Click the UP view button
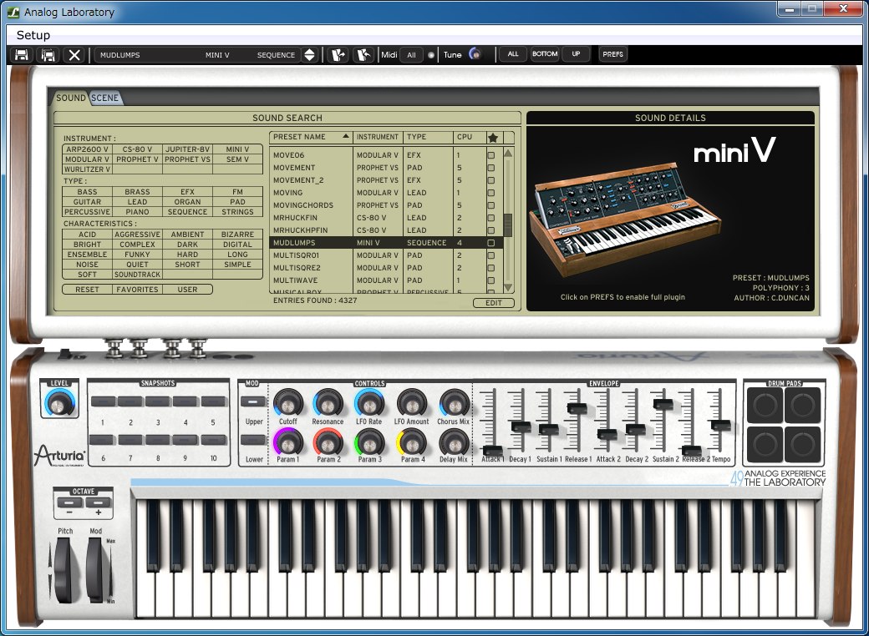The image size is (869, 636). click(x=576, y=54)
